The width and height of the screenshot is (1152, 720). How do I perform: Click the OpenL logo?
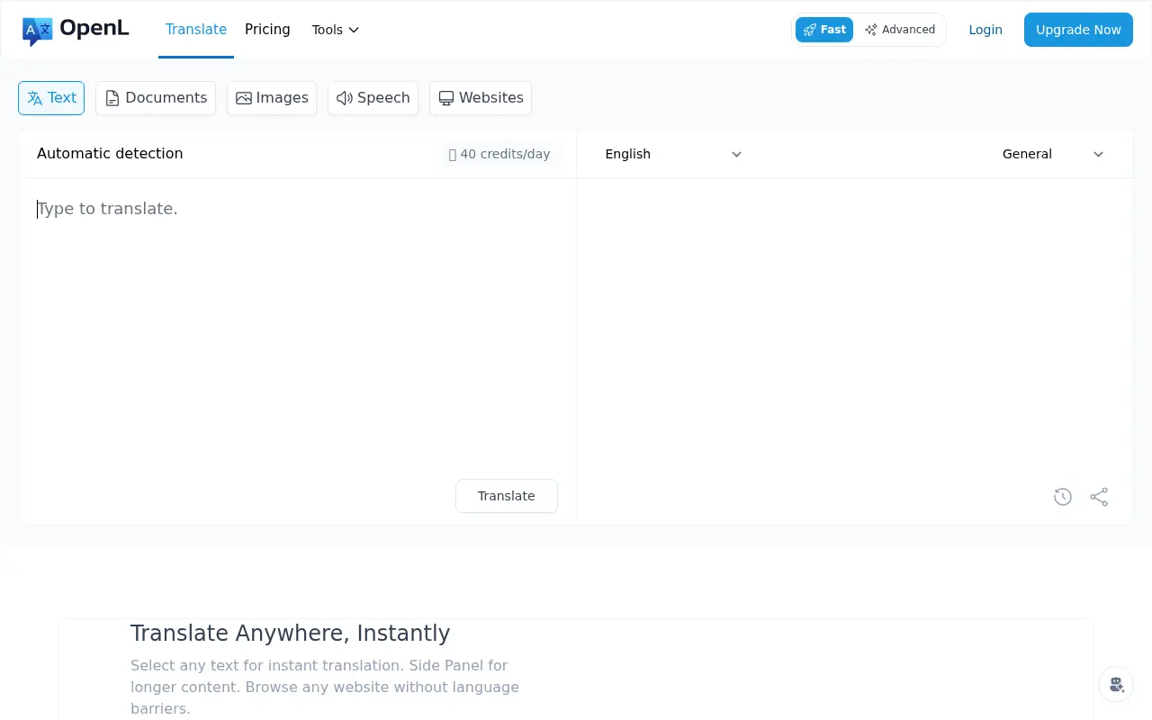(x=76, y=29)
